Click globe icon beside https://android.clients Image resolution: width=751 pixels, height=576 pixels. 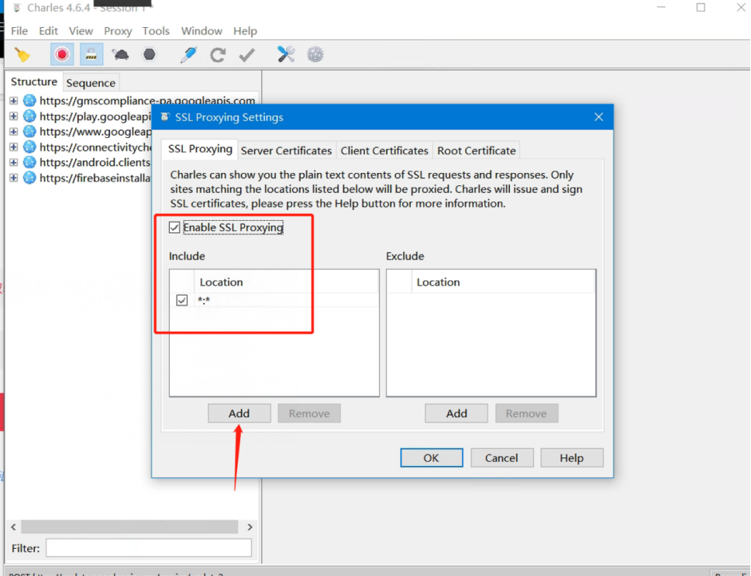coord(29,162)
